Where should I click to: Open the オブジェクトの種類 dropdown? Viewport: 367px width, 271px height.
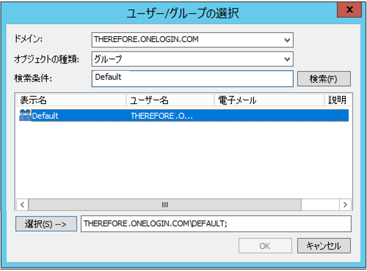pyautogui.click(x=287, y=59)
